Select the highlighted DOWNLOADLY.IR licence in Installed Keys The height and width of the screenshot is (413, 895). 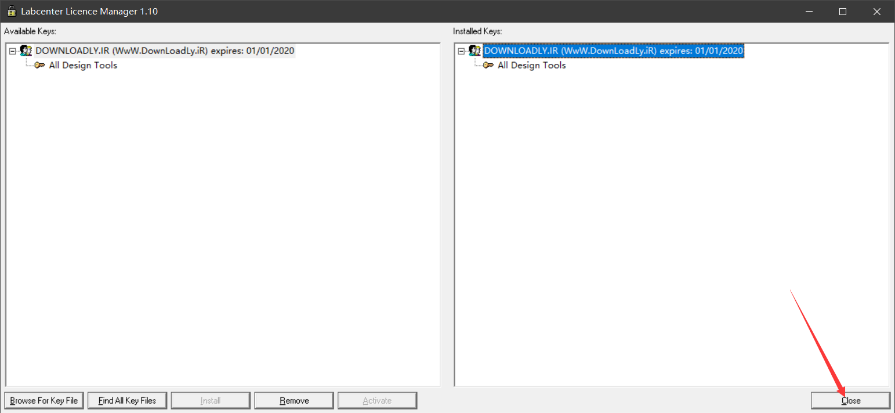614,50
